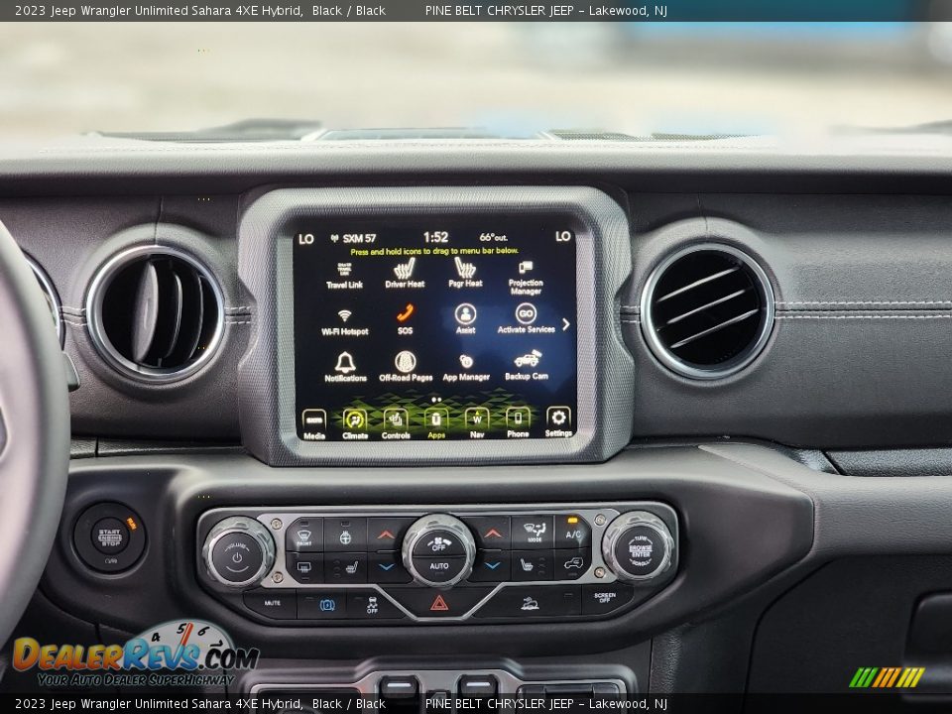Push the Engine Start Stop button

(x=110, y=536)
